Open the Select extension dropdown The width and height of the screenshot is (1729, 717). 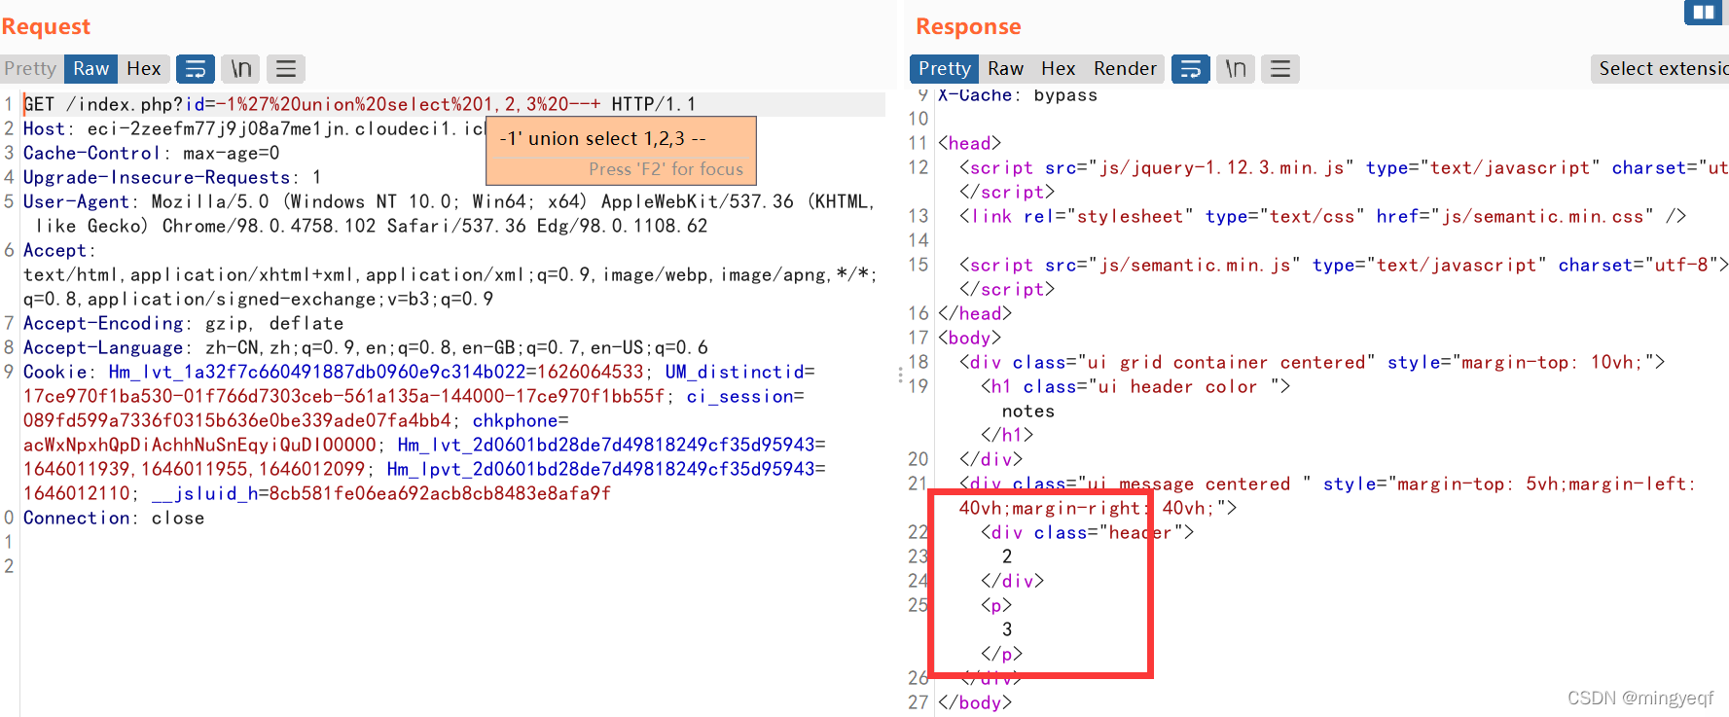coord(1660,69)
